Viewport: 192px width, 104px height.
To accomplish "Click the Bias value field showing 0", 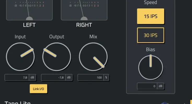I will tap(147, 86).
